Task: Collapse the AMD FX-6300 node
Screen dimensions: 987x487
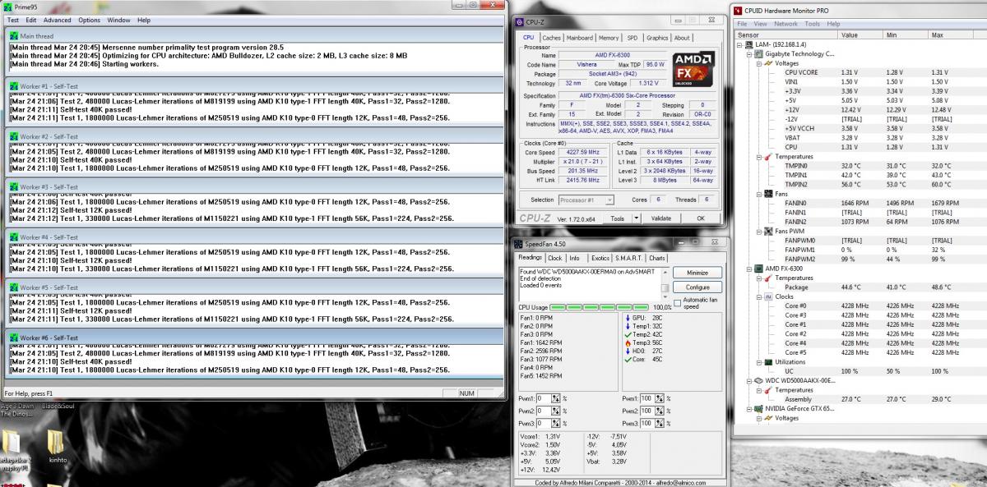Action: click(749, 269)
